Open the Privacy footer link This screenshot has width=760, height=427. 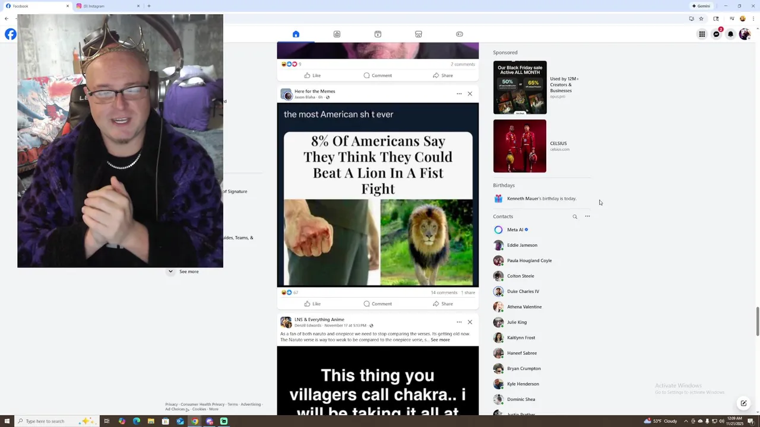click(171, 404)
